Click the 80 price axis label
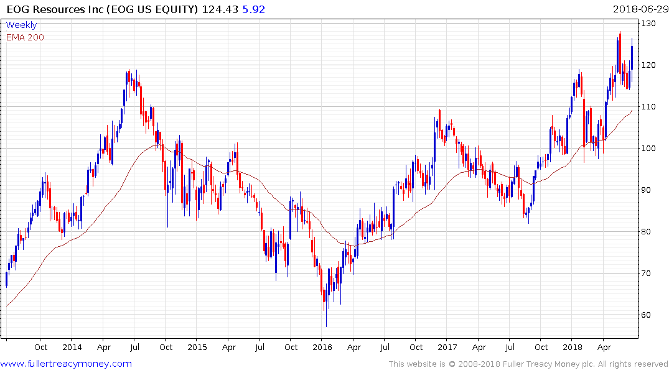 [x=647, y=232]
